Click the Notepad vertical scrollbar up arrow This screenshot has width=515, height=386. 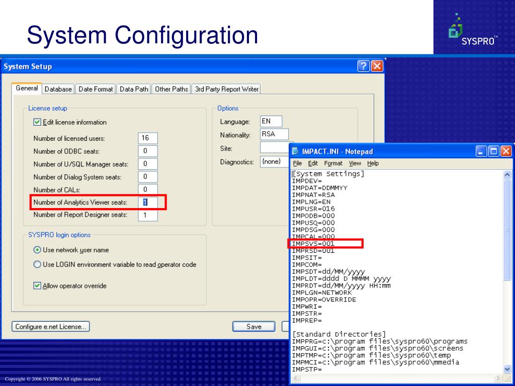tap(507, 174)
